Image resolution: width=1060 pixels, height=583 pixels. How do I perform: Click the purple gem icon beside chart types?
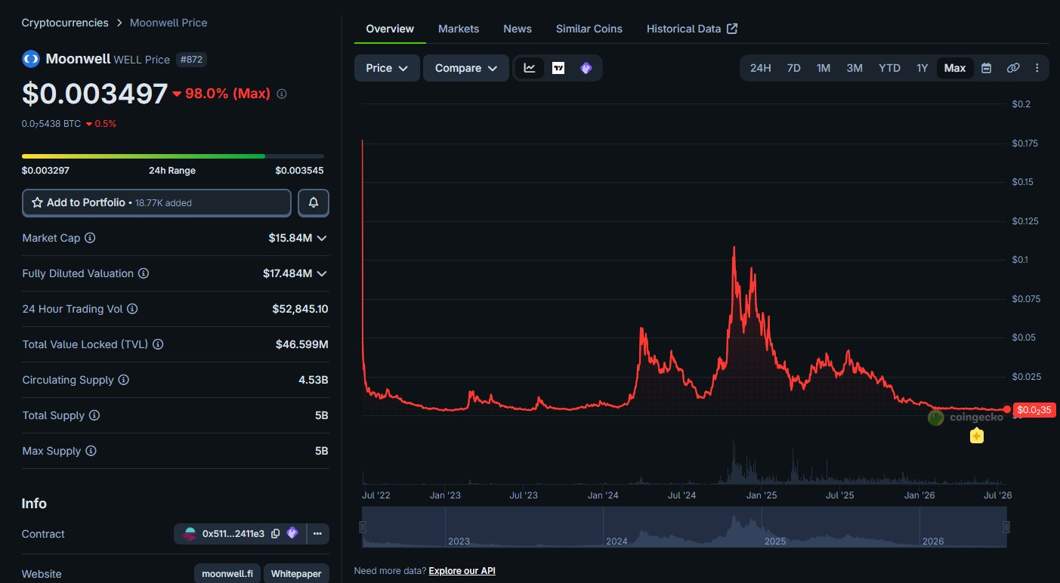(586, 68)
